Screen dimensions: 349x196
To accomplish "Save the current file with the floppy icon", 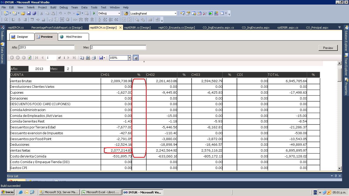I will 29,13.
